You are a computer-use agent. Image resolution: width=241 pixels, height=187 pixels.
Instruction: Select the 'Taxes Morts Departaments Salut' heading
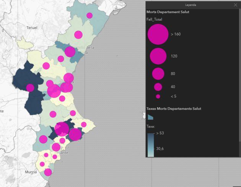pos(174,109)
